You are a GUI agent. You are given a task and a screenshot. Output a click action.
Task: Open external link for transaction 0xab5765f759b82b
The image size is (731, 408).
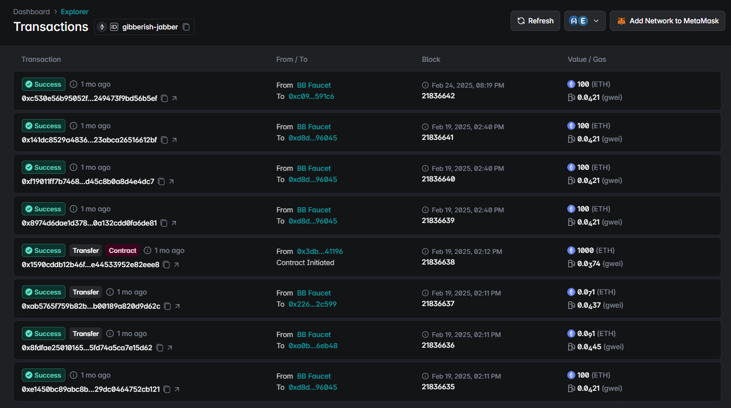[177, 306]
